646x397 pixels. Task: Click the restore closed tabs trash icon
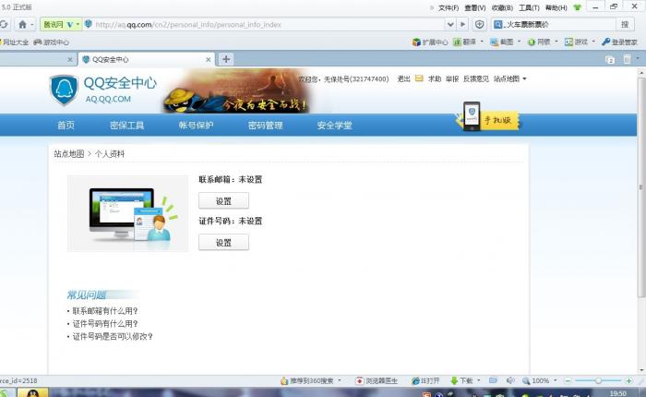tap(627, 59)
